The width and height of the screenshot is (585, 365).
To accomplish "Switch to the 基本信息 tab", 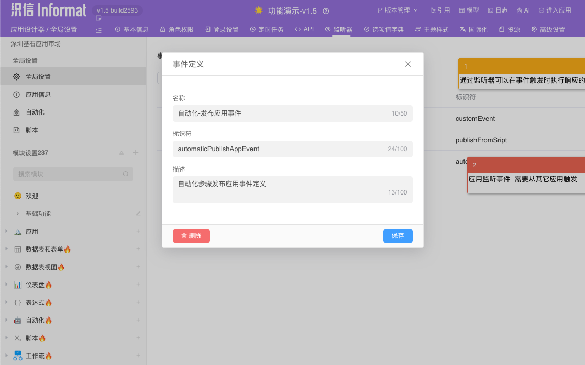I will [x=131, y=30].
